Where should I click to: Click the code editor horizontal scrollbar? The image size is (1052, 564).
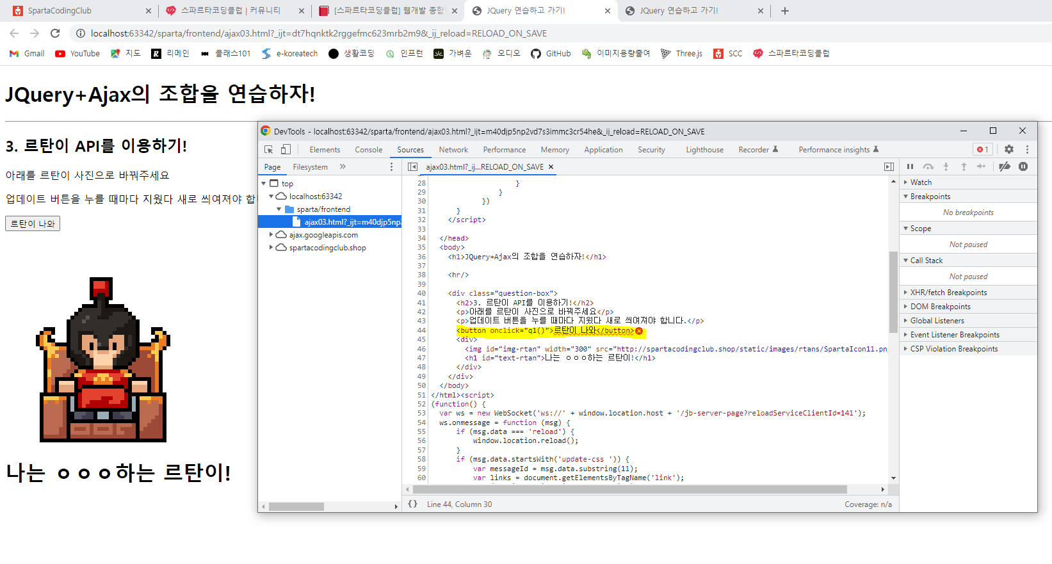tap(629, 489)
